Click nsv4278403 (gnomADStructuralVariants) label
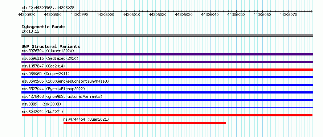The height and width of the screenshot is (137, 323). pos(62,96)
